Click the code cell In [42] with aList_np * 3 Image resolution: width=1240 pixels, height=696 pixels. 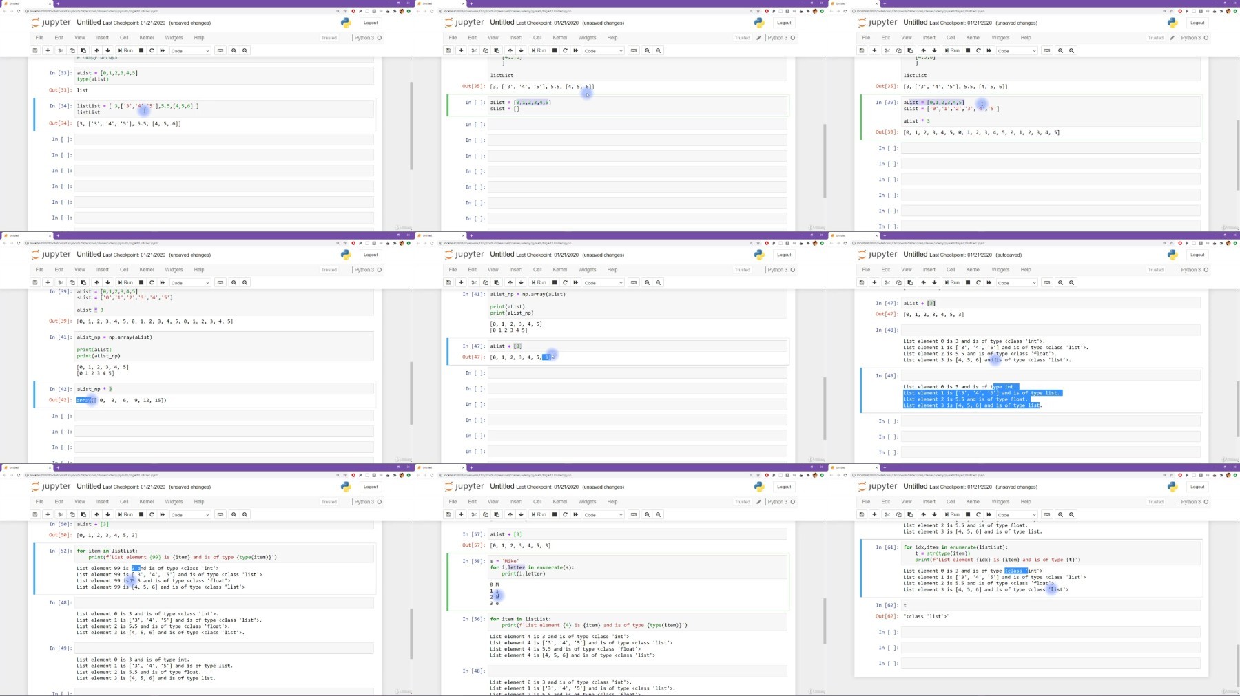224,389
